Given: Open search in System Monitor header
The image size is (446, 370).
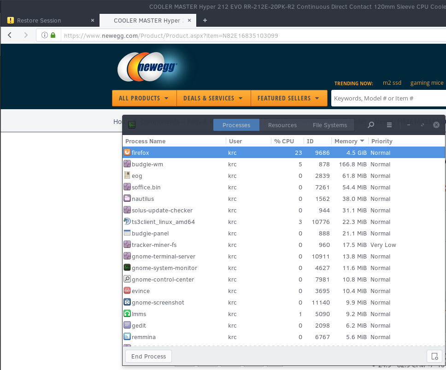Looking at the screenshot, I should pyautogui.click(x=371, y=125).
